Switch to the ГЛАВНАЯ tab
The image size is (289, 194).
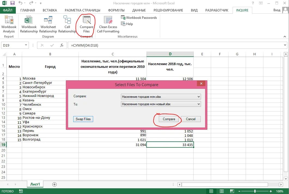[x=28, y=10]
